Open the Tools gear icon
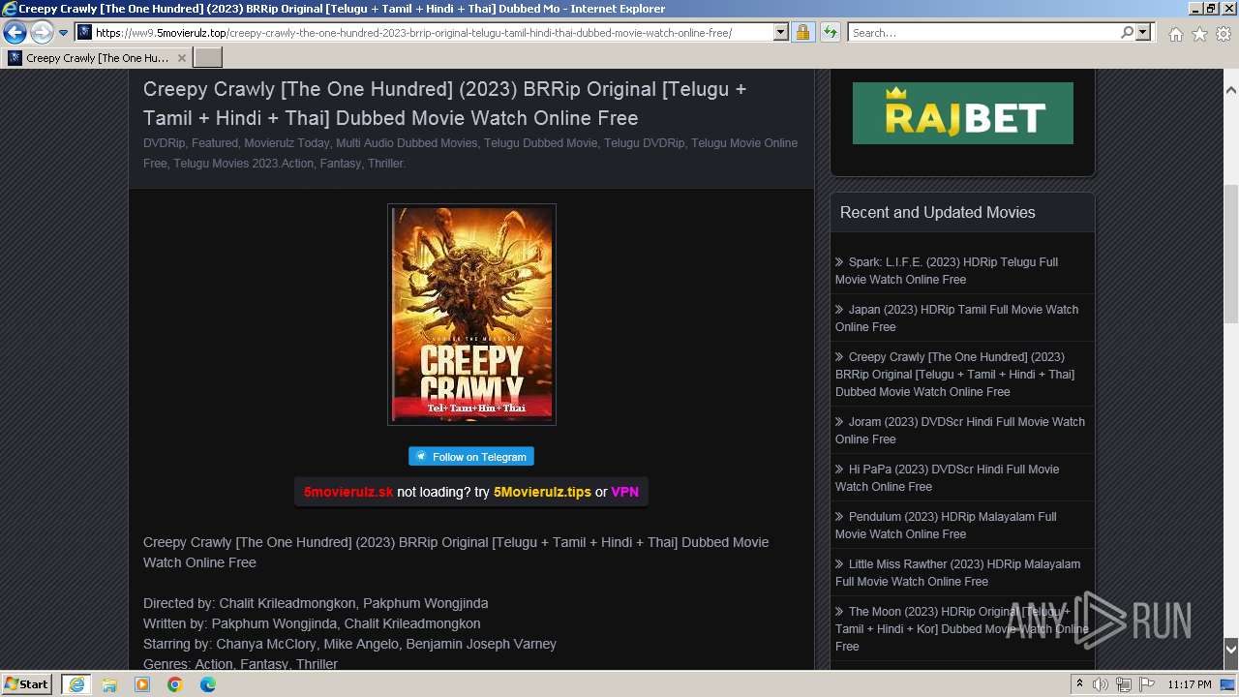This screenshot has width=1239, height=697. [x=1224, y=34]
